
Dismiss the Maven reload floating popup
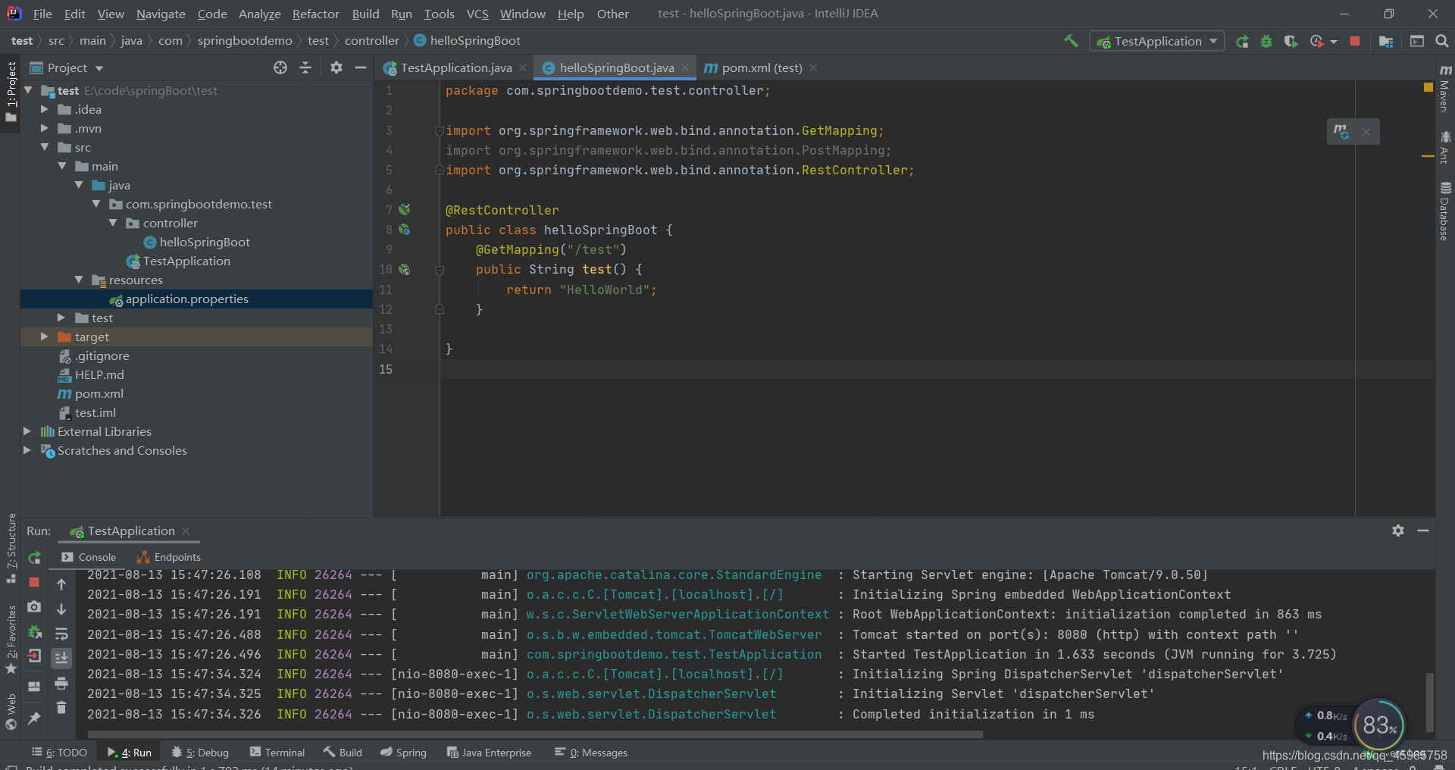[1366, 132]
